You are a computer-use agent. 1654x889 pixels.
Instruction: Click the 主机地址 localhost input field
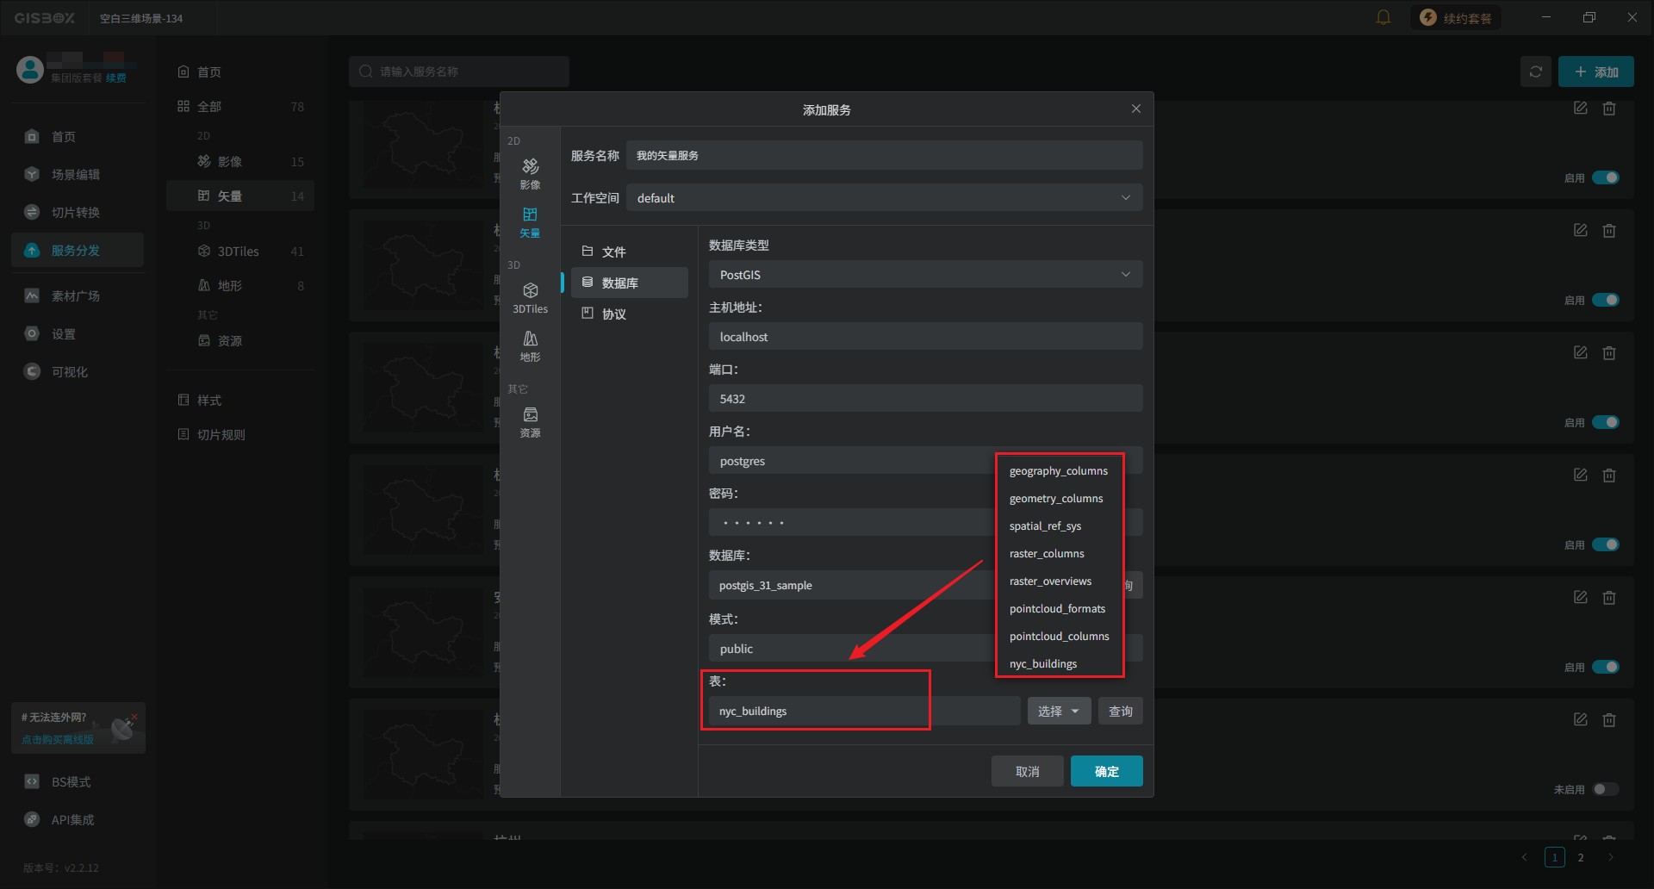coord(925,336)
